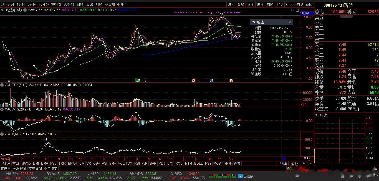
Task: Toggle the left sidebar panel icon
Action: pos(3,4)
